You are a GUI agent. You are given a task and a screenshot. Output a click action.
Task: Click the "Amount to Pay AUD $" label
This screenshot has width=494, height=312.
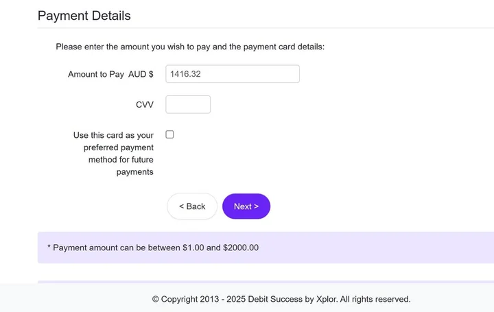[110, 74]
